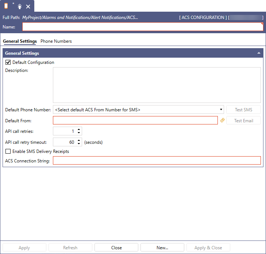Click the up-arrow icon on the tab header

pos(20,7)
